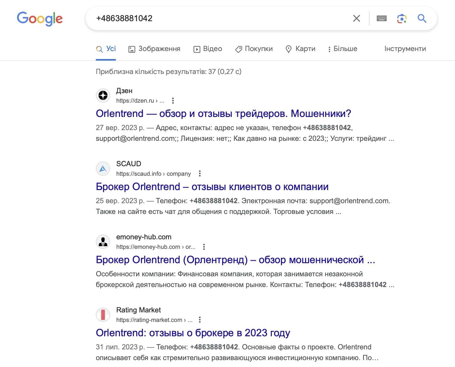Click the Rating Market favicon

(103, 315)
